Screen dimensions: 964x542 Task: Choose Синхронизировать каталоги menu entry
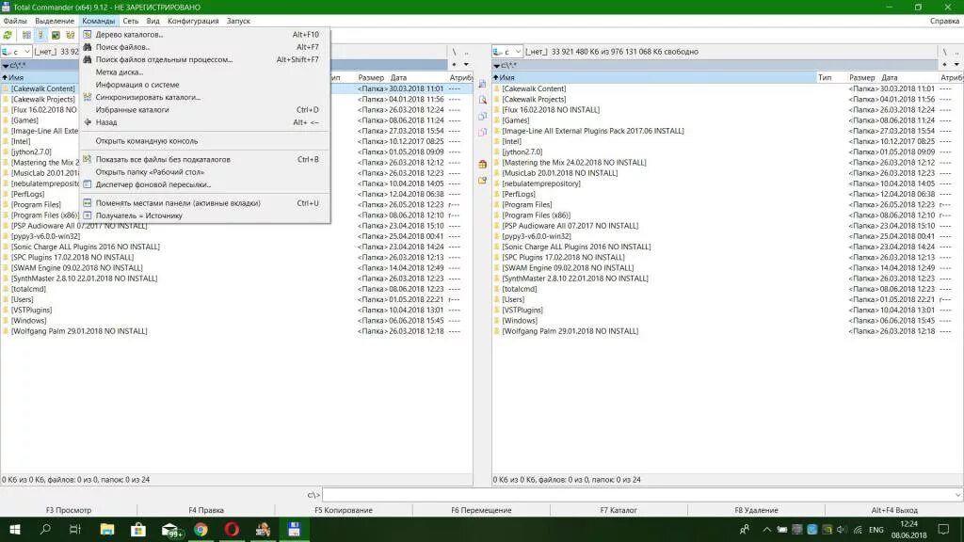coord(204,97)
